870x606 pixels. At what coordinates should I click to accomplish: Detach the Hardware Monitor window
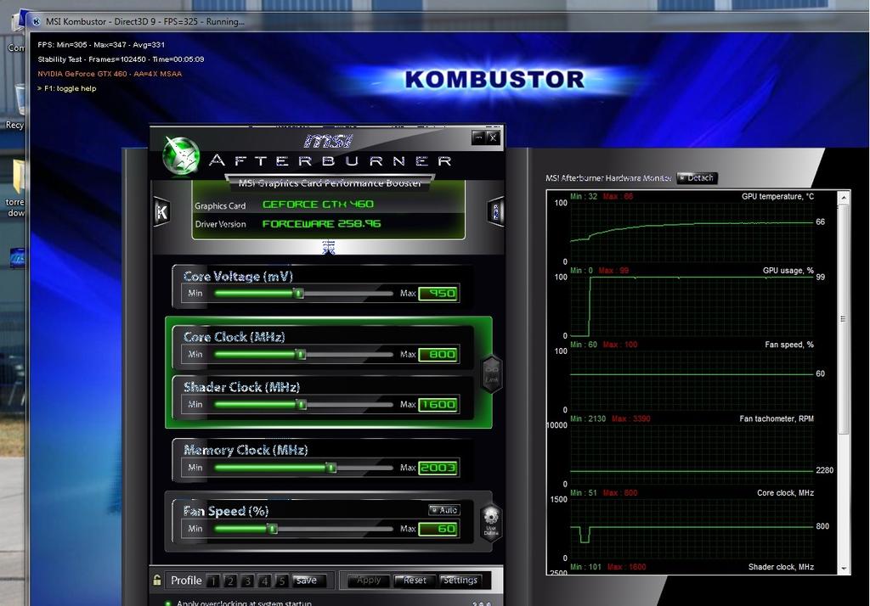[x=697, y=178]
